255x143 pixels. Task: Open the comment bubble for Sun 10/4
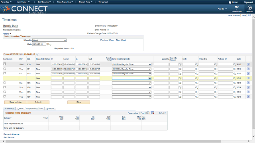pos(4,87)
